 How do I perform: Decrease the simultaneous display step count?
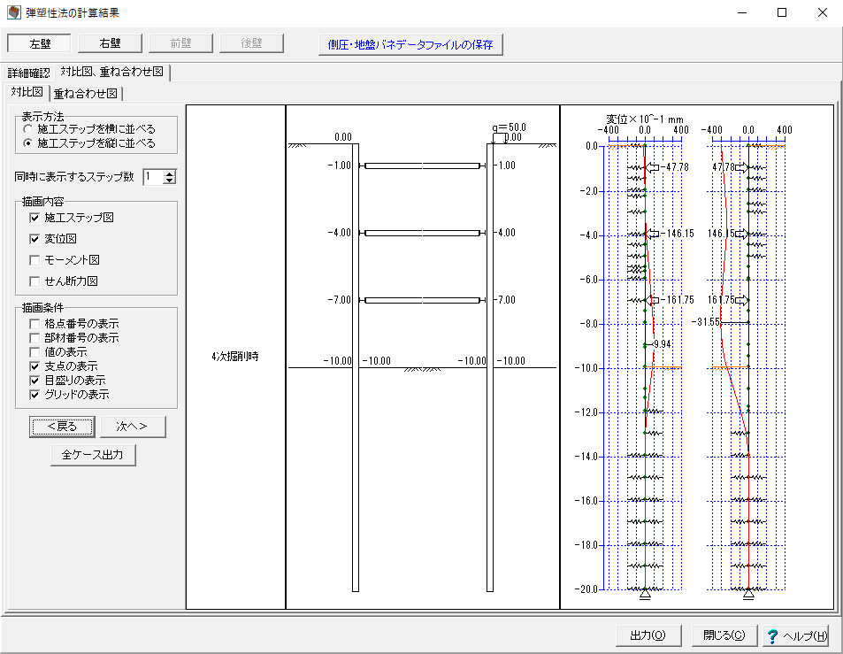pyautogui.click(x=170, y=181)
